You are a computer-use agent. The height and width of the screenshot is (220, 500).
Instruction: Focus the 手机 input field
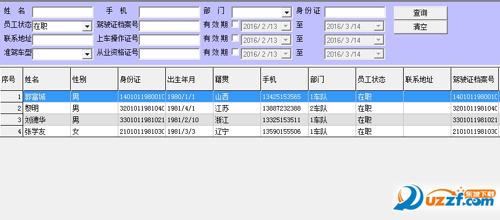click(169, 12)
